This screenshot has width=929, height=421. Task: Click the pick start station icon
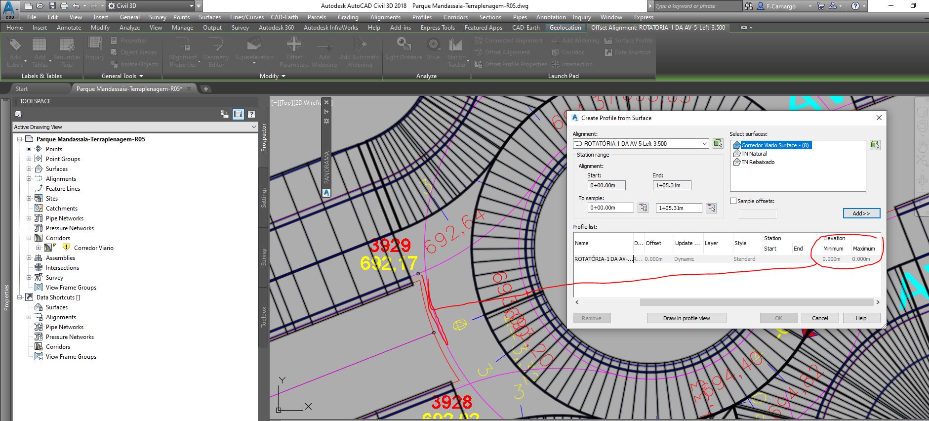point(643,208)
